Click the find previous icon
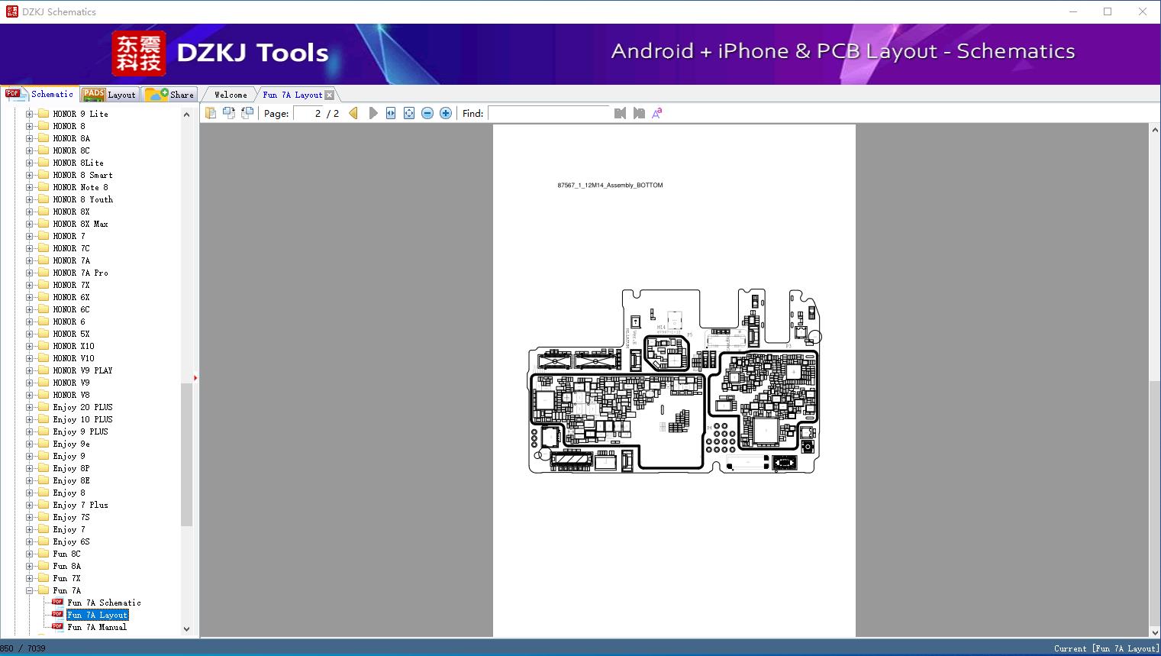 click(x=620, y=113)
